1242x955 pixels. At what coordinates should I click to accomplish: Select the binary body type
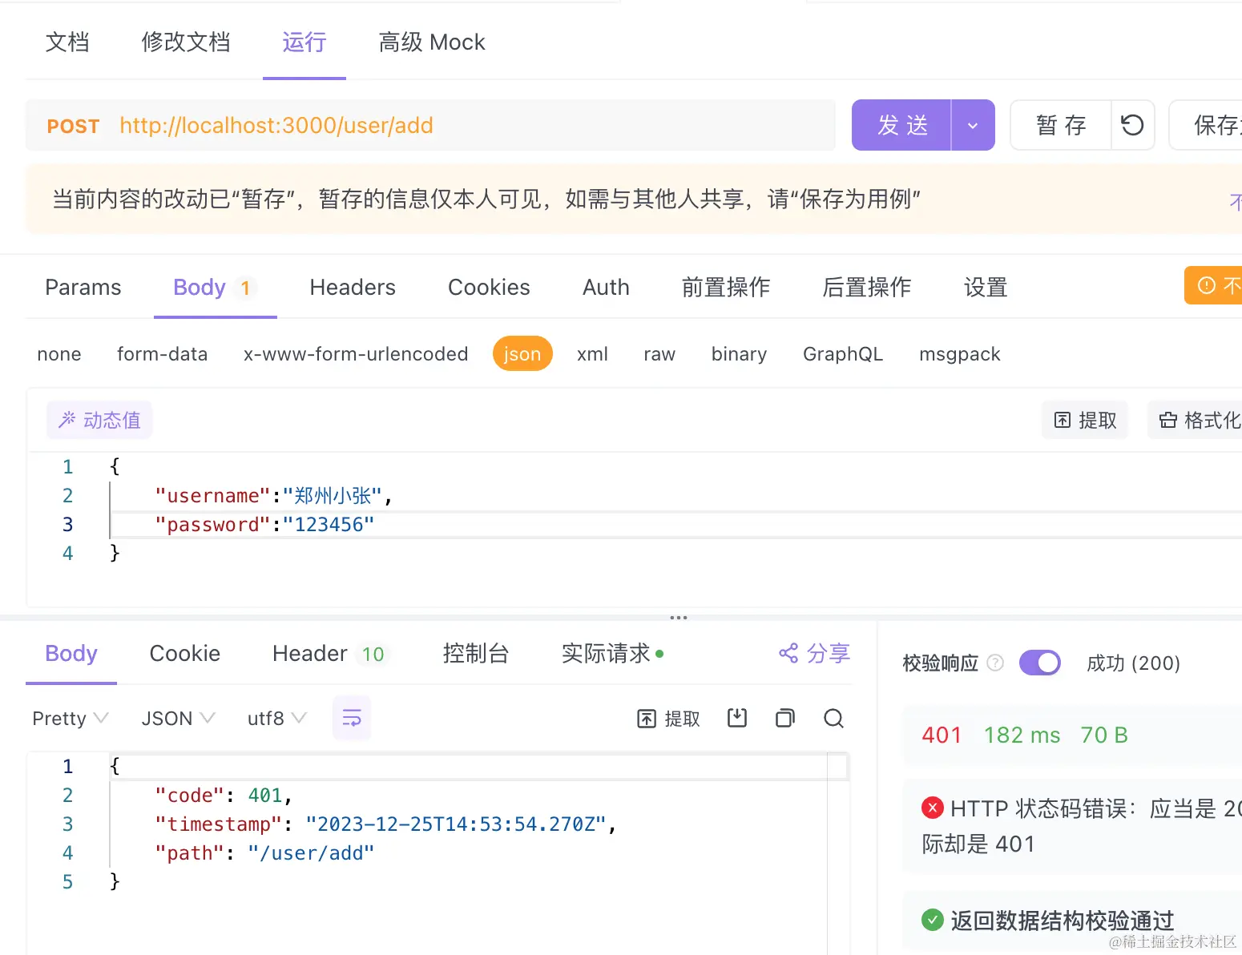[x=739, y=354]
